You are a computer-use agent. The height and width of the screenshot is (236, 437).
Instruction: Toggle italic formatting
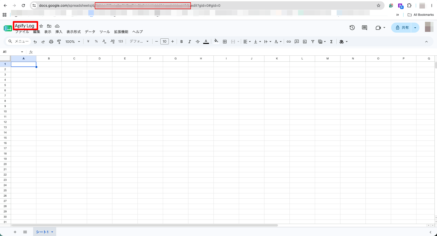click(190, 42)
